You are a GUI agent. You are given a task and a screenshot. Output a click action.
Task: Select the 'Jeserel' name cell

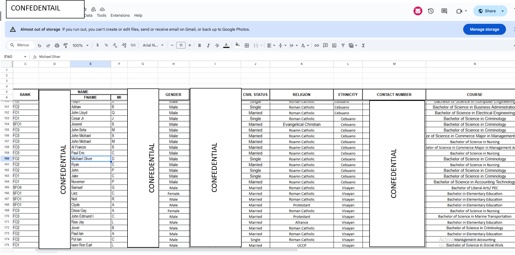(x=90, y=124)
